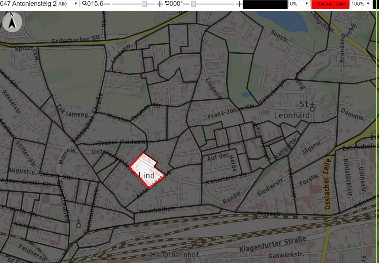Click the St. Leonhard church marker circle

coord(312,109)
